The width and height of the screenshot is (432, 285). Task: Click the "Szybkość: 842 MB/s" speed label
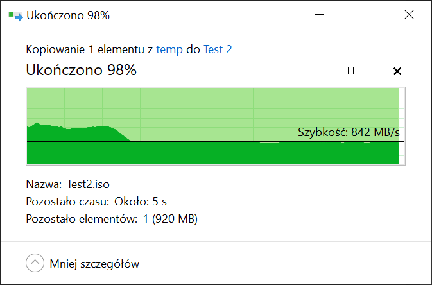(352, 132)
